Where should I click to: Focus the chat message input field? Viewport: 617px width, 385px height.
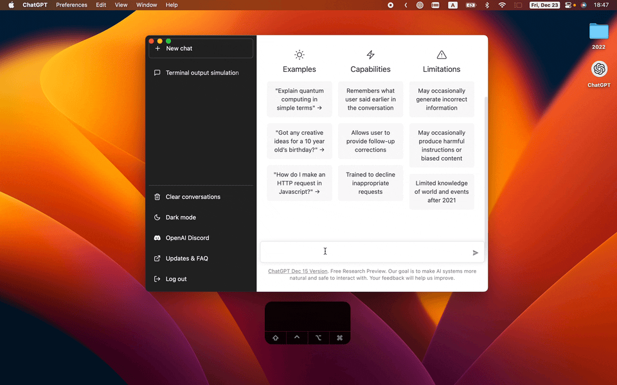click(363, 252)
